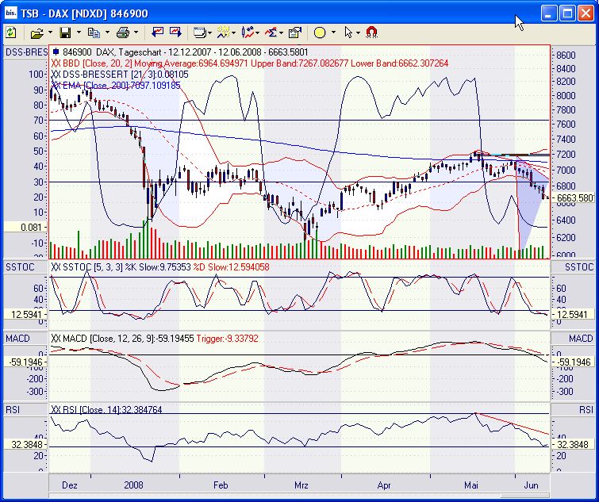
Task: Click the window layout icon
Action: click(x=199, y=33)
